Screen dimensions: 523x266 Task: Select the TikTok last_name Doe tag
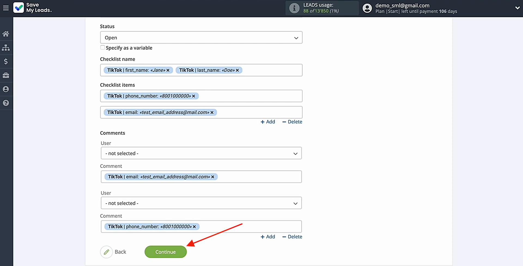[209, 70]
